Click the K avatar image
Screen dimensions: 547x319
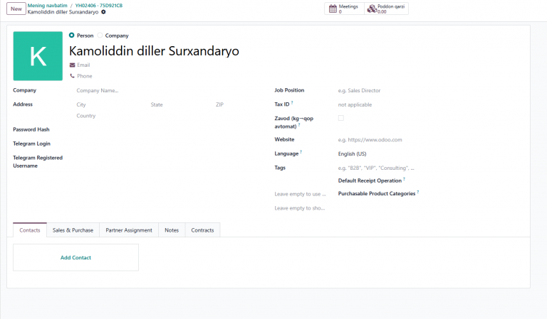pos(38,56)
